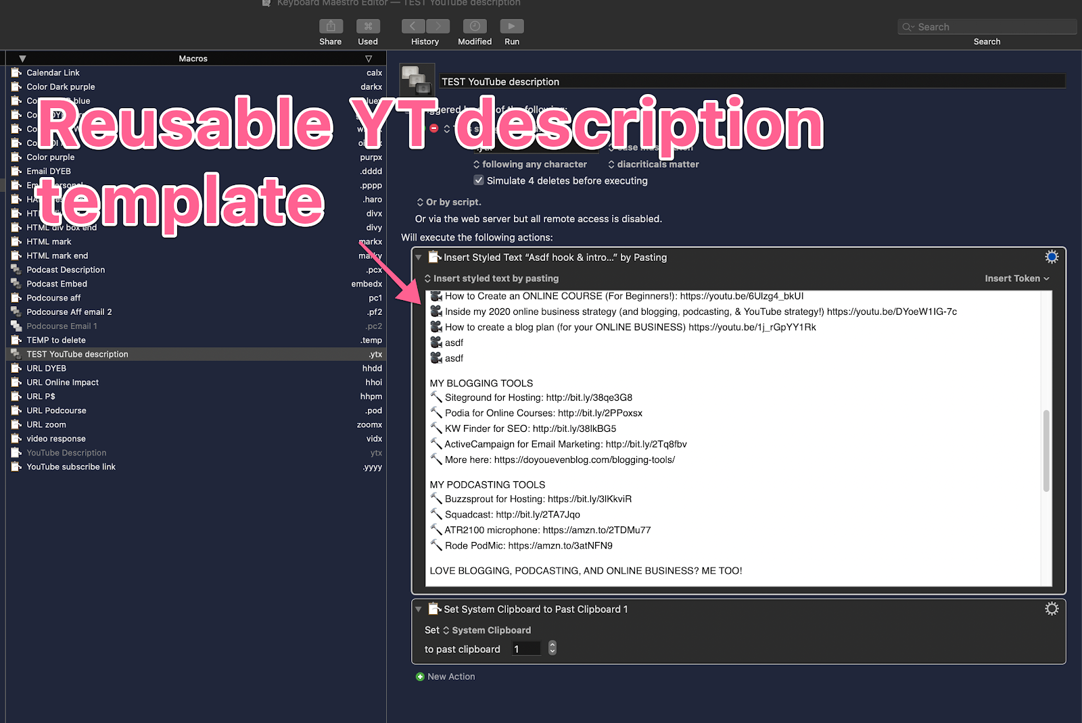
Task: Select the URL P$ macro
Action: click(196, 397)
